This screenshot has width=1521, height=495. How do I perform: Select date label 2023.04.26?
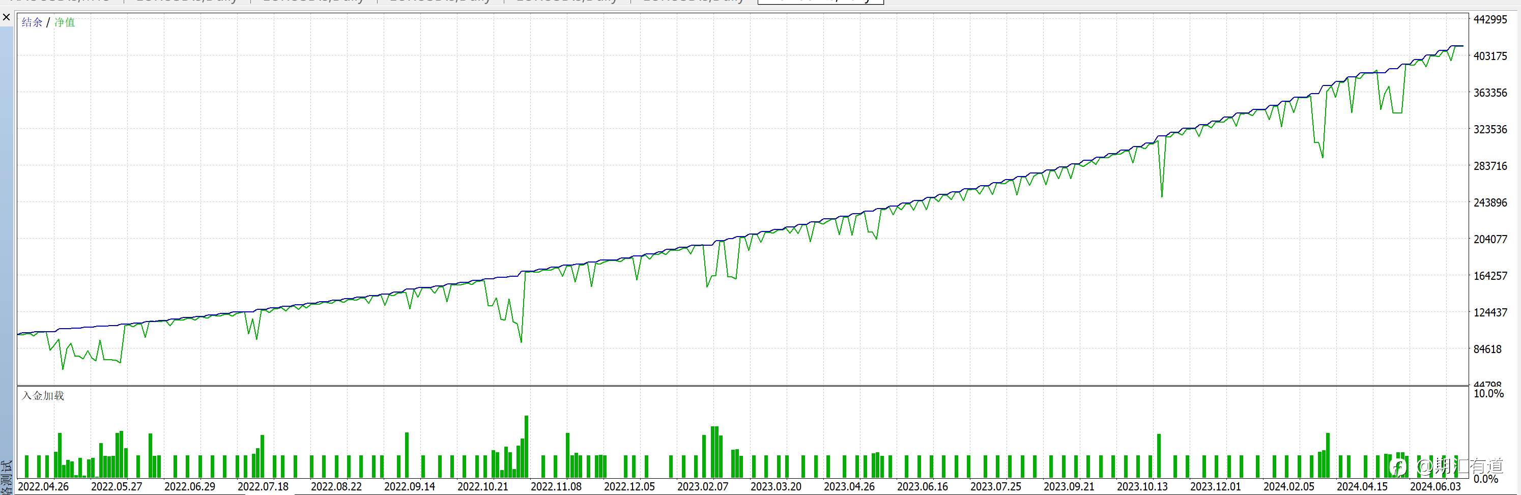[849, 487]
